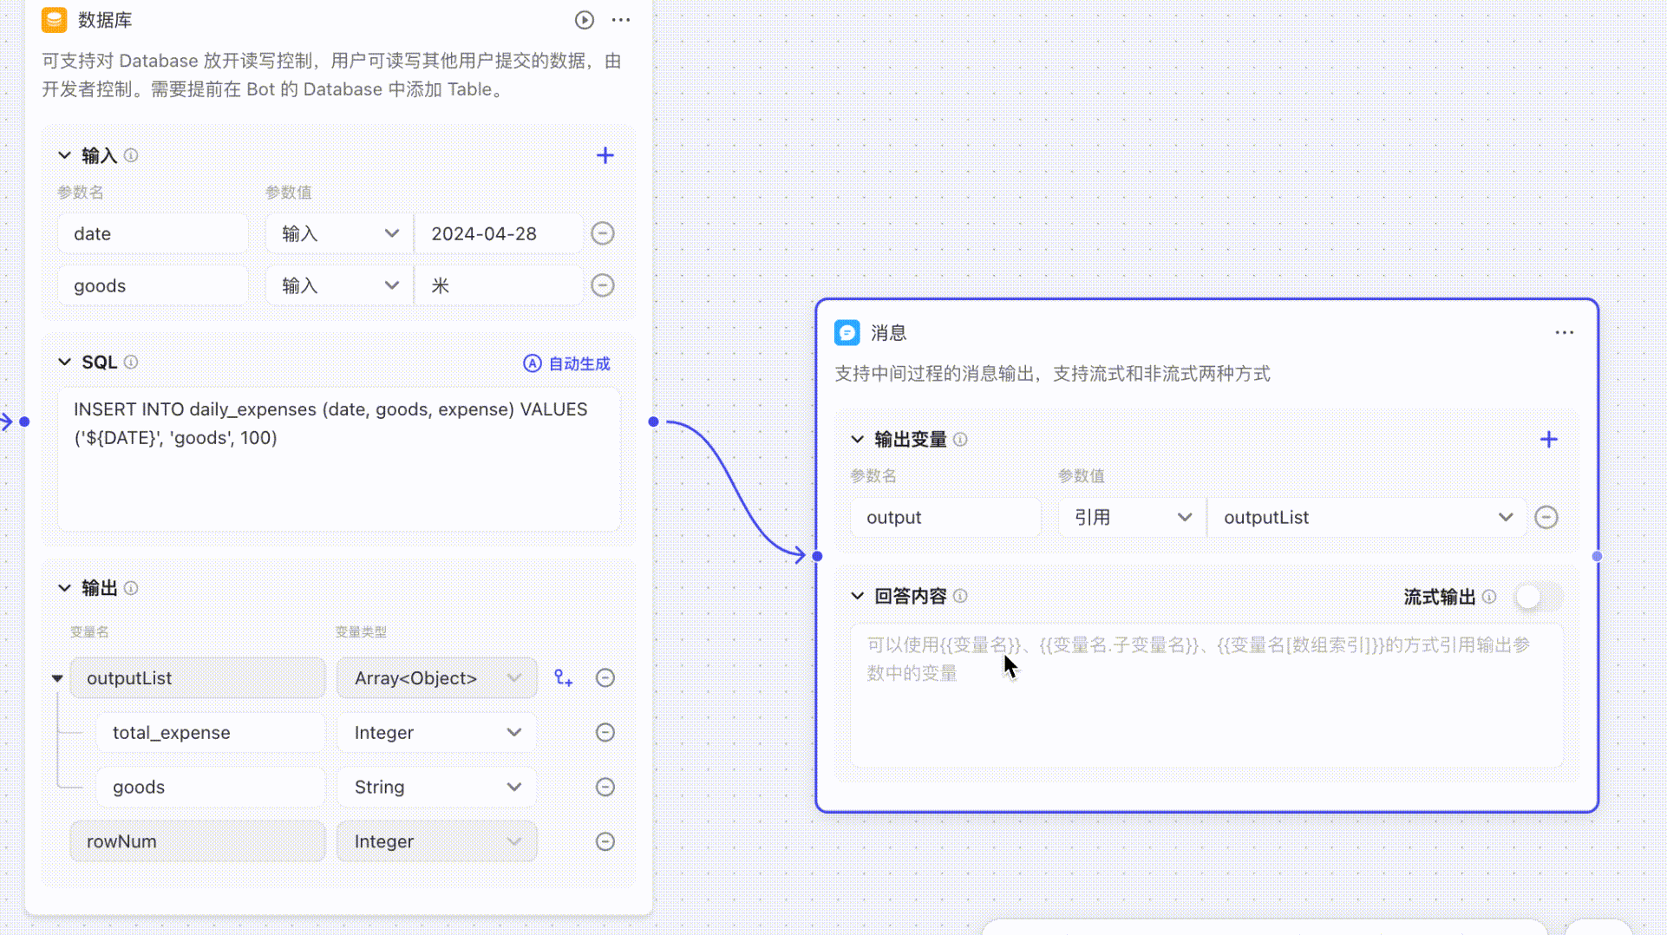Collapse the SQL section

coord(65,363)
